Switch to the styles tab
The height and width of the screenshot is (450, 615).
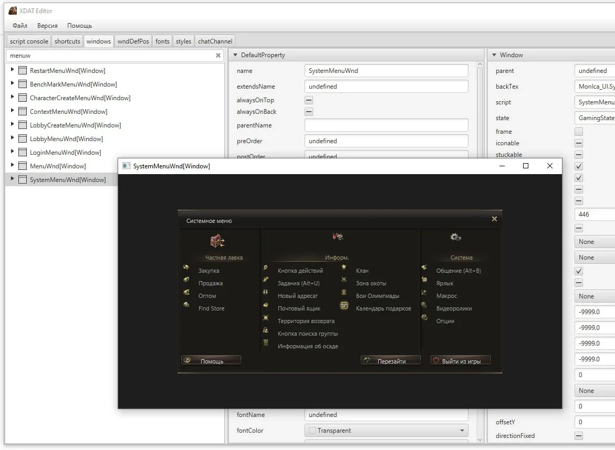pos(183,41)
